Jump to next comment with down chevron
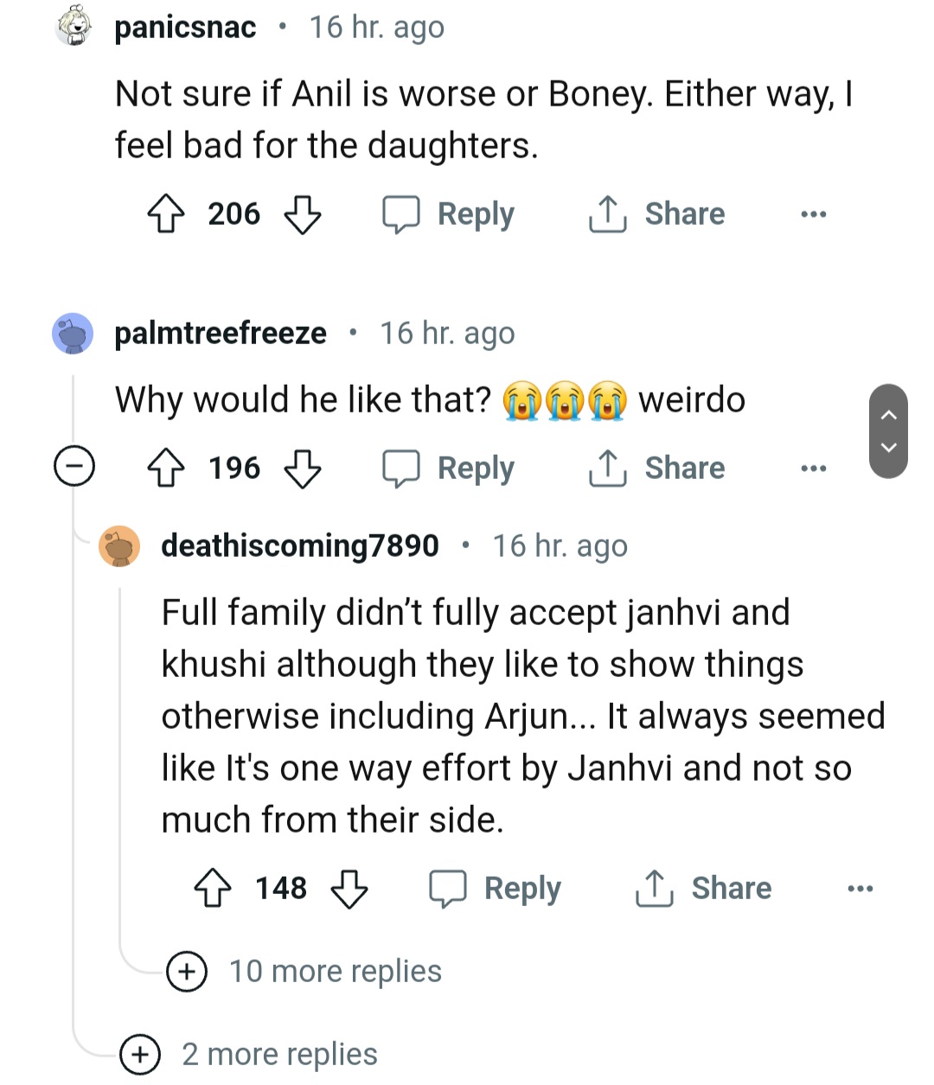The image size is (934, 1085). coord(888,448)
